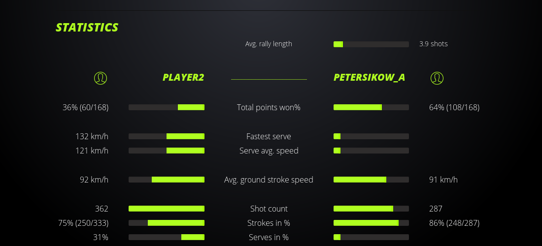Click PETERSIKOW_A's Total points won bar
Viewport: 542px width, 246px height.
371,107
